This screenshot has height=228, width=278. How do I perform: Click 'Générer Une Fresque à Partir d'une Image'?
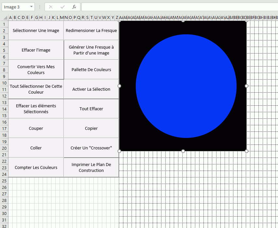pyautogui.click(x=91, y=50)
